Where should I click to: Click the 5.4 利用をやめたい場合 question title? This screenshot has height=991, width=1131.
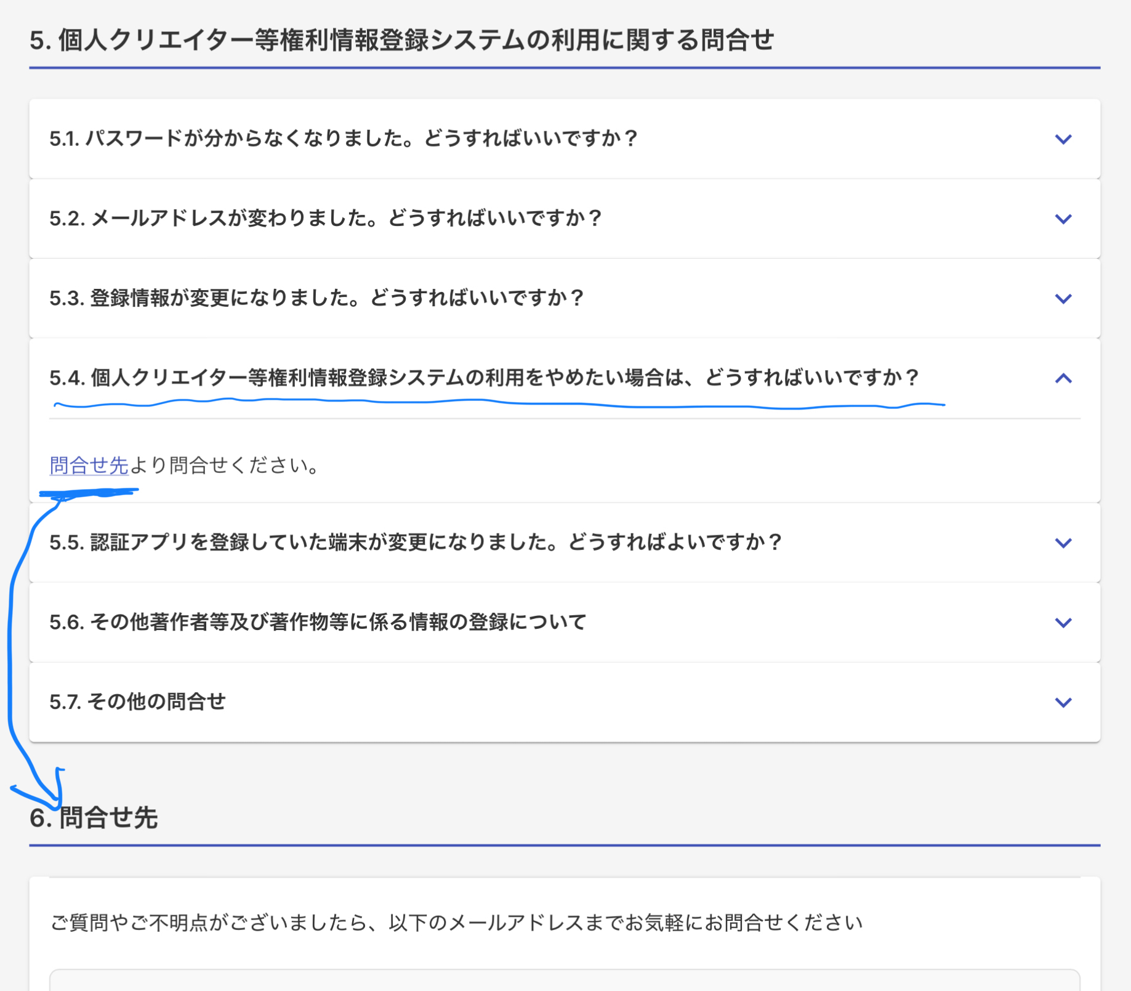pos(484,378)
